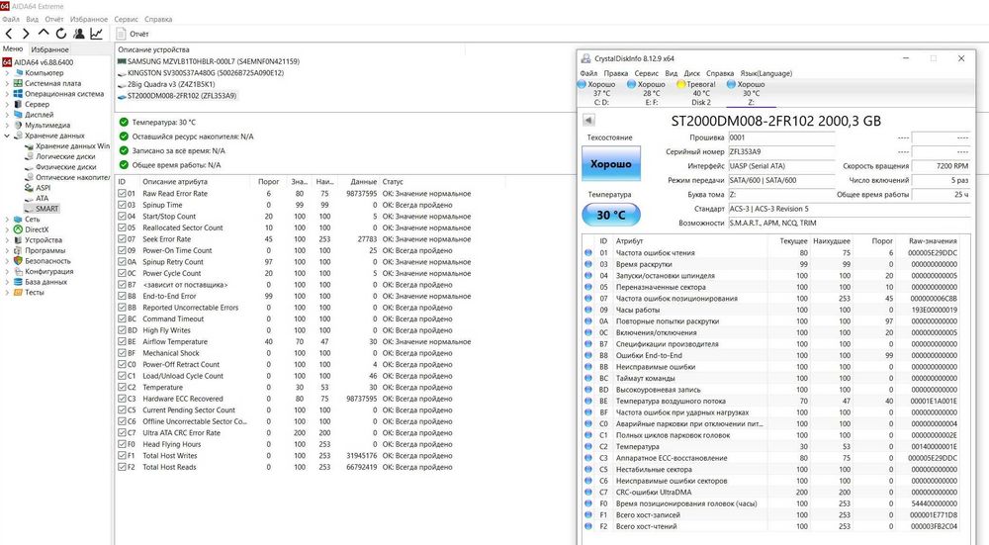Select the SAMSUNG MZVLB1T0HBLR drive entry
Viewport: 989px width, 545px height.
(208, 61)
